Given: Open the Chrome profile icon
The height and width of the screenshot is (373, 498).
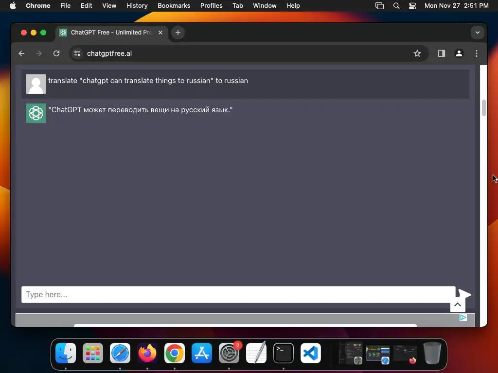Looking at the screenshot, I should (459, 53).
